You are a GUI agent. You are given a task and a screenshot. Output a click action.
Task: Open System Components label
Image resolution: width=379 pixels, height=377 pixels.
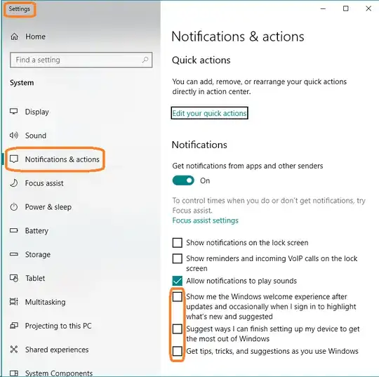tap(59, 373)
